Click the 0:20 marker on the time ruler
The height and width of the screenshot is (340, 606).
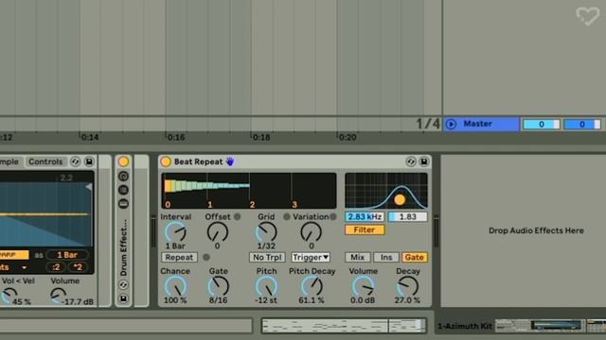348,137
